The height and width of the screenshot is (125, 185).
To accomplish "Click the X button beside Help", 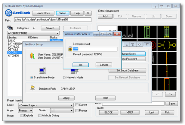I will [88, 13].
